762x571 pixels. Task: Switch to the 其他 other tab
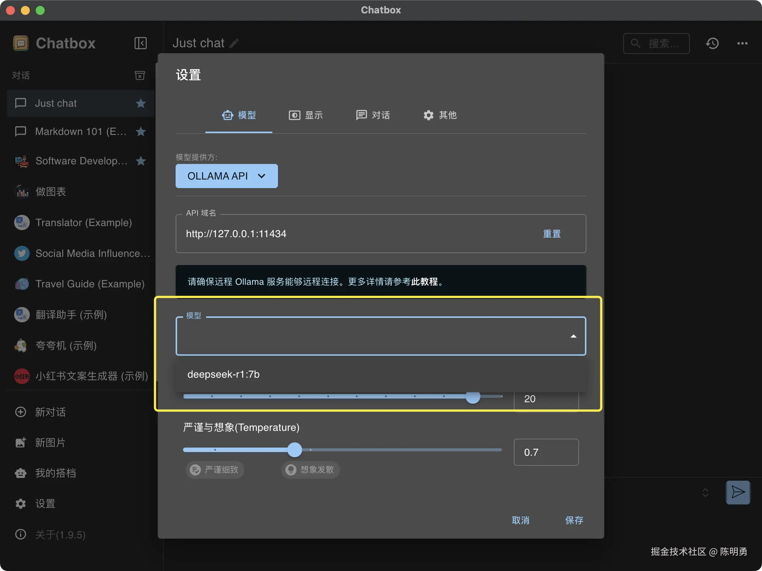click(x=440, y=115)
